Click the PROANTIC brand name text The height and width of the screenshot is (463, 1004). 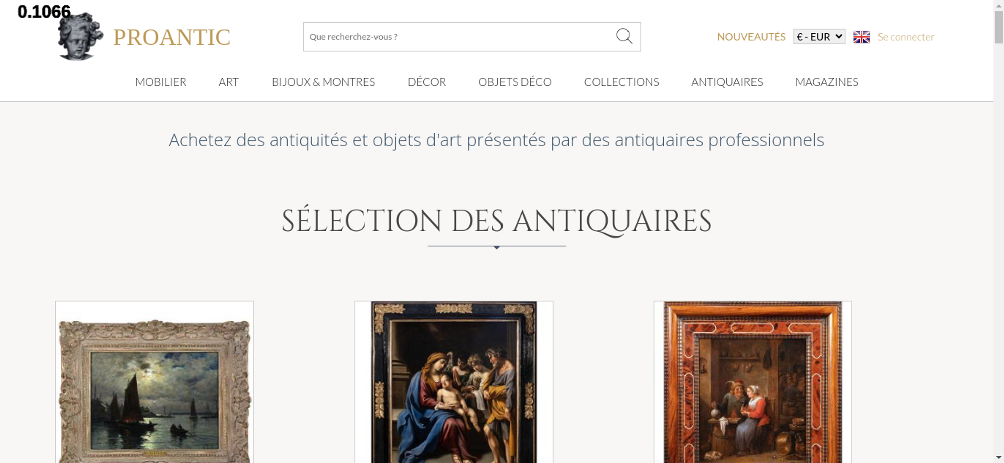(x=172, y=37)
